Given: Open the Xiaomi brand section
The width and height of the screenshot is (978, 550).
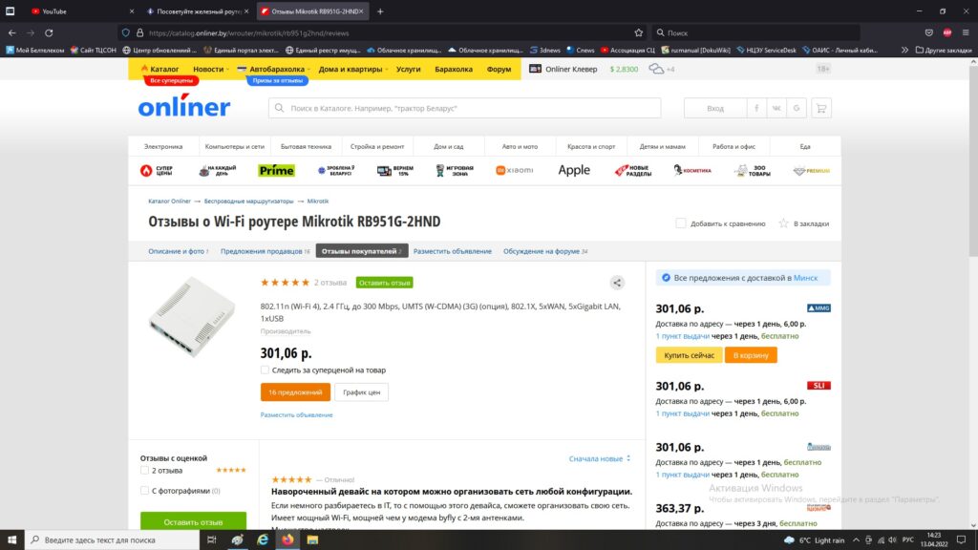Looking at the screenshot, I should [x=514, y=170].
